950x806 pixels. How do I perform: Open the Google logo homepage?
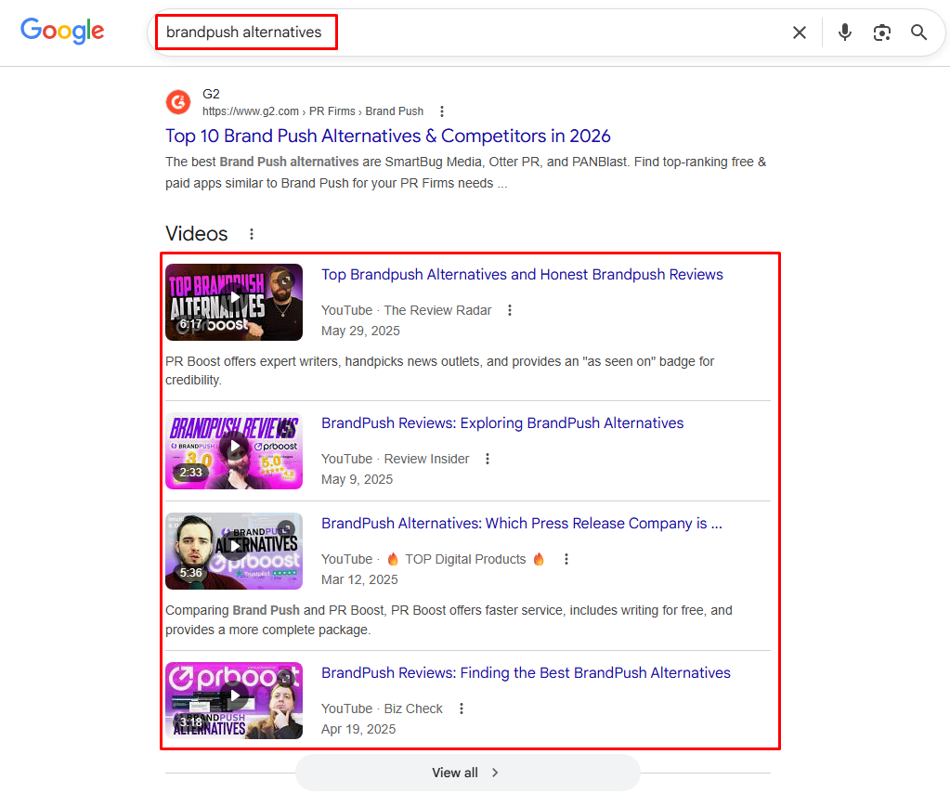click(x=62, y=31)
